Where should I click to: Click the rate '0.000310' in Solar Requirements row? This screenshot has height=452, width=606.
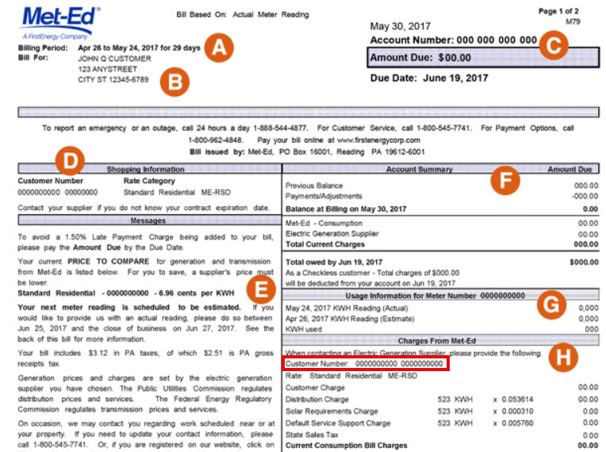tap(517, 412)
